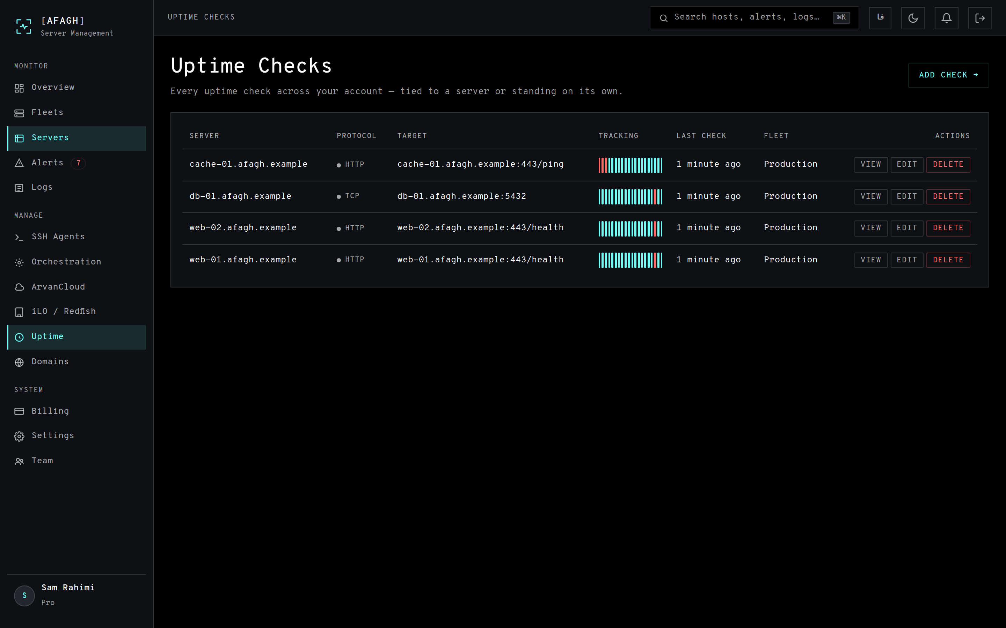
Task: Click the Billing card icon
Action: point(19,411)
